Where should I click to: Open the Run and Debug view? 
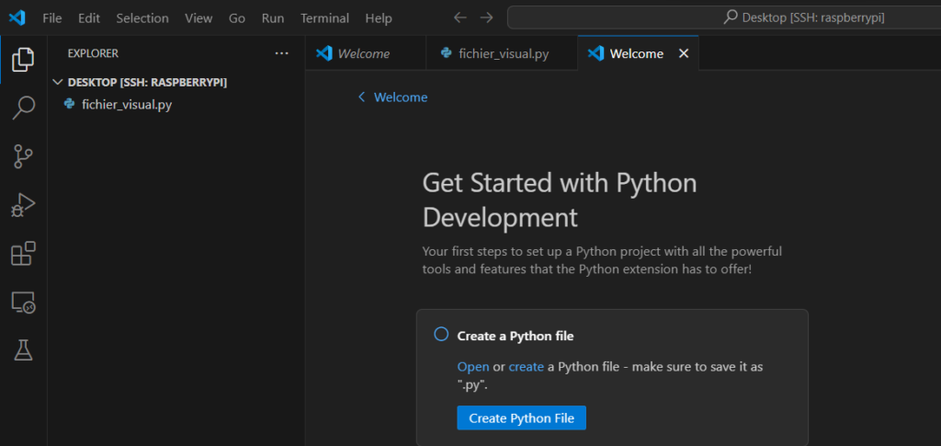point(23,205)
